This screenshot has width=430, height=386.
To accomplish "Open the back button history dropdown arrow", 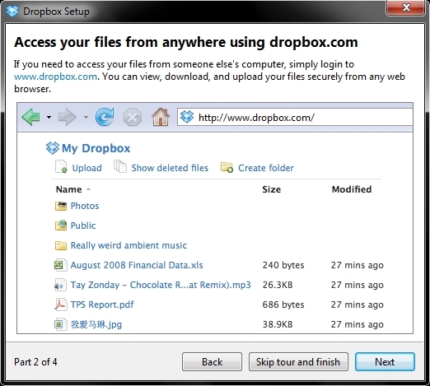I will point(49,117).
